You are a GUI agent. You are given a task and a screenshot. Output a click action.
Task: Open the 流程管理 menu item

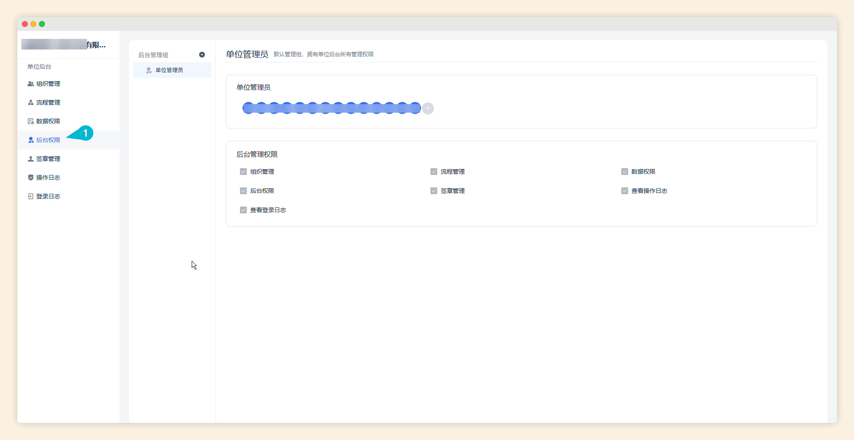(x=48, y=102)
